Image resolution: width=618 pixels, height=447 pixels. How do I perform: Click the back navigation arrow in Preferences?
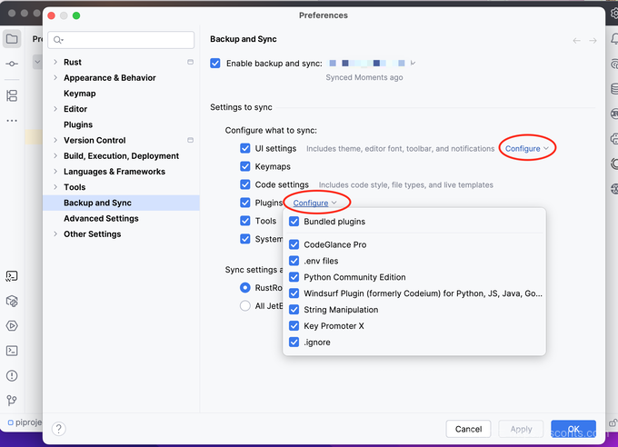click(576, 41)
